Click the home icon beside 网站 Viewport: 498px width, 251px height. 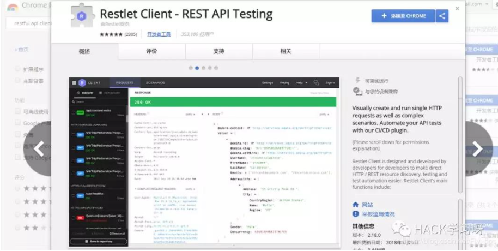click(x=356, y=205)
